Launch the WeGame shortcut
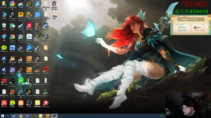The height and width of the screenshot is (118, 211). coord(21,70)
